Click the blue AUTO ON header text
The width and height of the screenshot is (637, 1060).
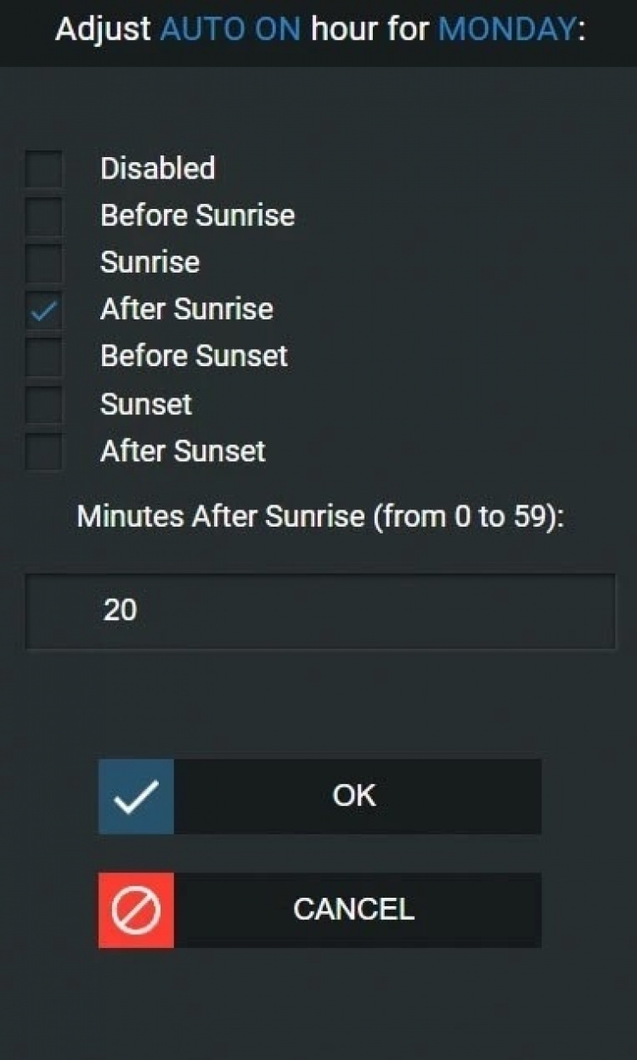click(x=230, y=31)
